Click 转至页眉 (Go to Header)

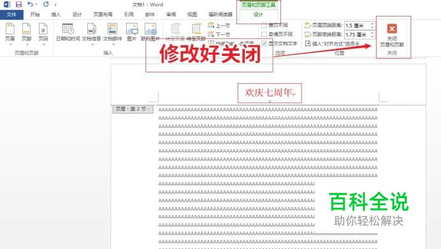[x=175, y=32]
